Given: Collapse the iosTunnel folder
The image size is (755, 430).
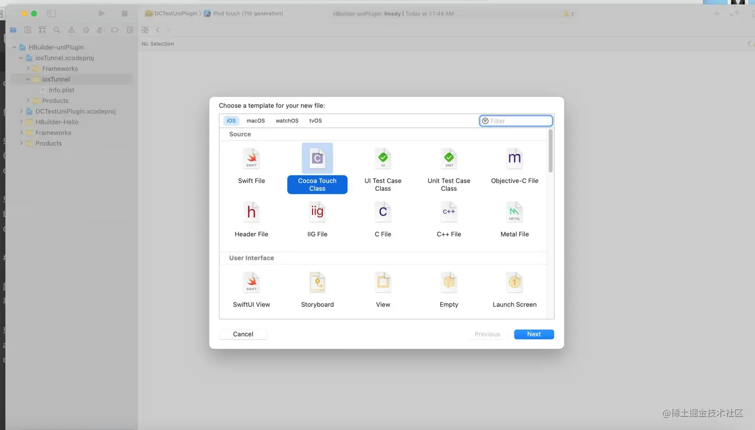Looking at the screenshot, I should click(28, 79).
